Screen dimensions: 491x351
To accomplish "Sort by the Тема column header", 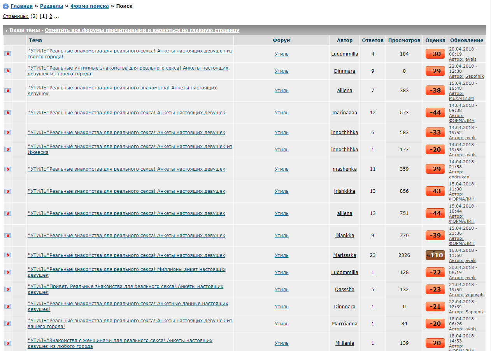I will (x=35, y=40).
